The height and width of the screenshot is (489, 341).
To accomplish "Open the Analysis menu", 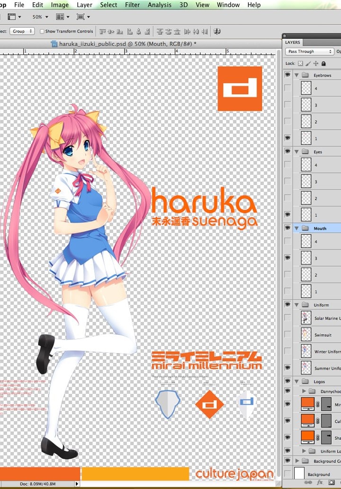I will click(x=160, y=5).
